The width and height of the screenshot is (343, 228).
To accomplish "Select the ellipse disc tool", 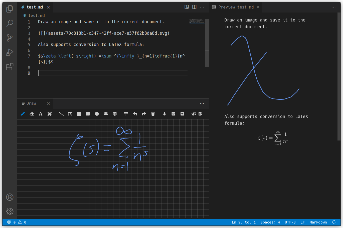I will [106, 114].
